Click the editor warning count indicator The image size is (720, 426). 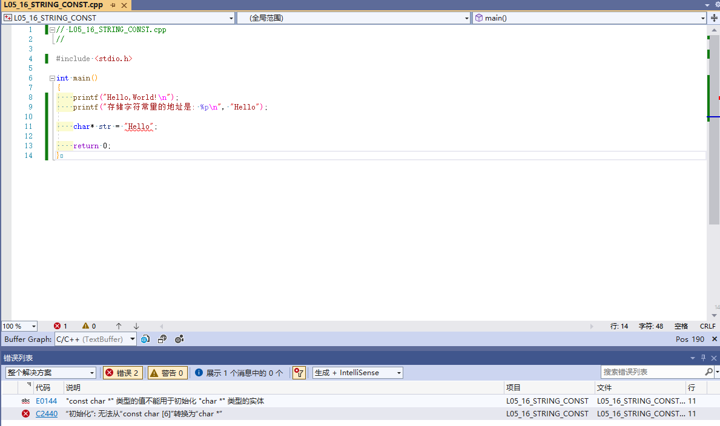89,326
